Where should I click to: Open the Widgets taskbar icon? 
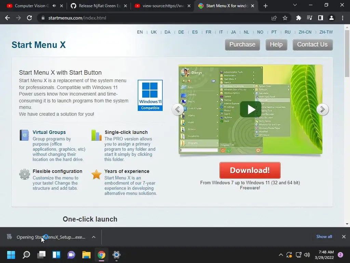tap(56, 255)
